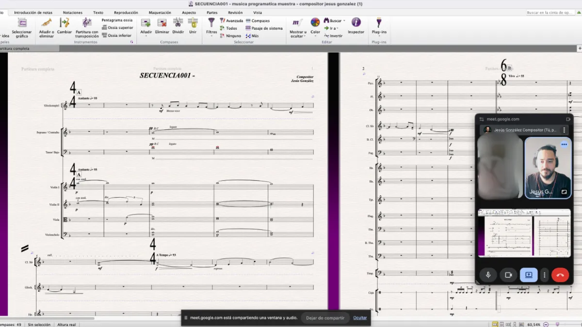Open the Maquetación ribbon tab

160,13
